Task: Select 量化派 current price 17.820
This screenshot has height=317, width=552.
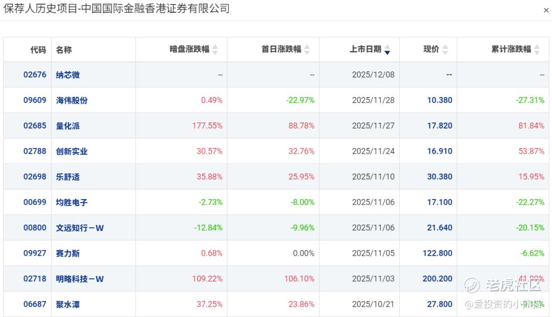Action: tap(440, 126)
